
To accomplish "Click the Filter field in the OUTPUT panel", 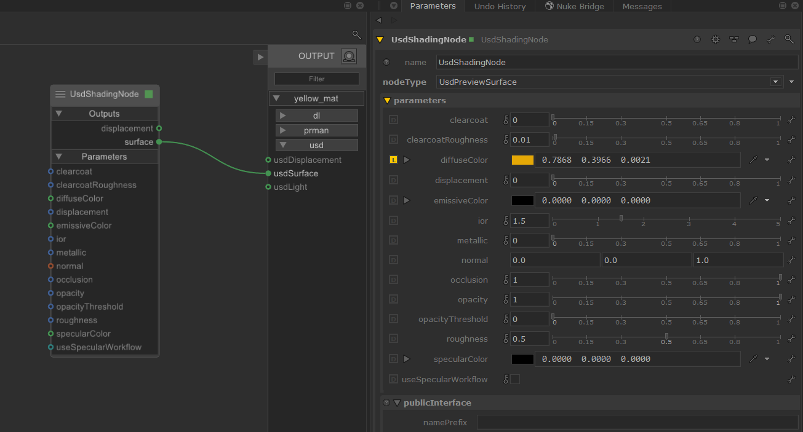I will point(316,79).
